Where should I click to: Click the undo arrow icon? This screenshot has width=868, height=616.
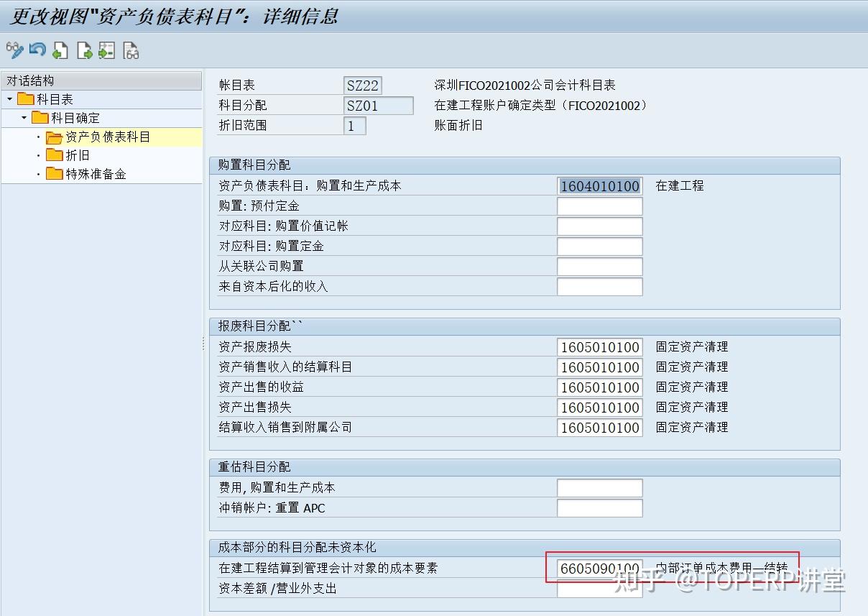tap(37, 50)
